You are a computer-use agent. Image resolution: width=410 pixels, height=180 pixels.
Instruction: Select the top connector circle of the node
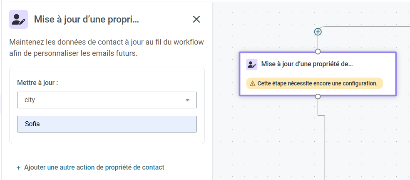tap(318, 52)
